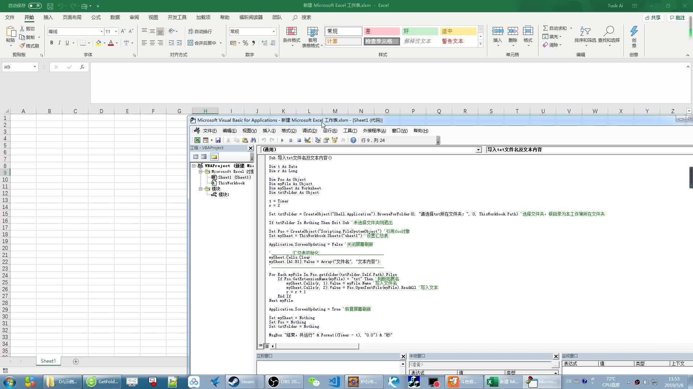This screenshot has height=389, width=693.
Task: Open Properties Window icon in VBA toolbar
Action: click(x=326, y=140)
